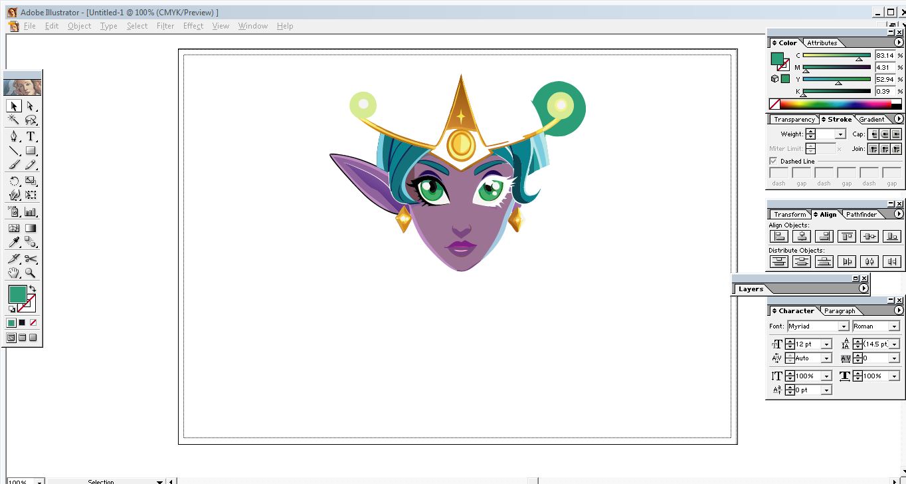Open the Color panel flyout menu arrow
Screen dimensions: 906x484
point(898,43)
